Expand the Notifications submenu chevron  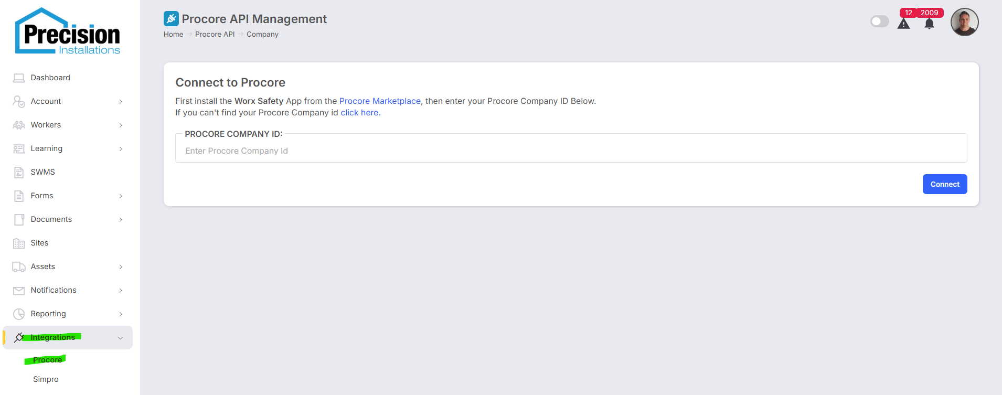(x=121, y=291)
